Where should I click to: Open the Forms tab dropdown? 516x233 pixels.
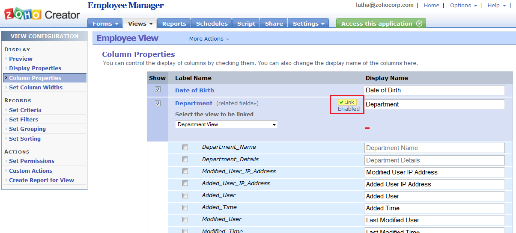click(x=105, y=24)
